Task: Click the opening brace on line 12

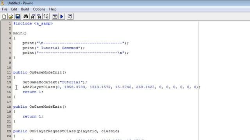Action: pyautogui.click(x=14, y=77)
